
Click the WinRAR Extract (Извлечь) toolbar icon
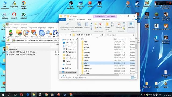click(x=19, y=33)
